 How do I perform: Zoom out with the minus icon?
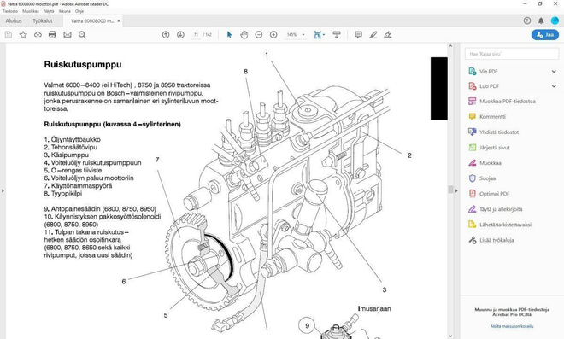point(259,35)
